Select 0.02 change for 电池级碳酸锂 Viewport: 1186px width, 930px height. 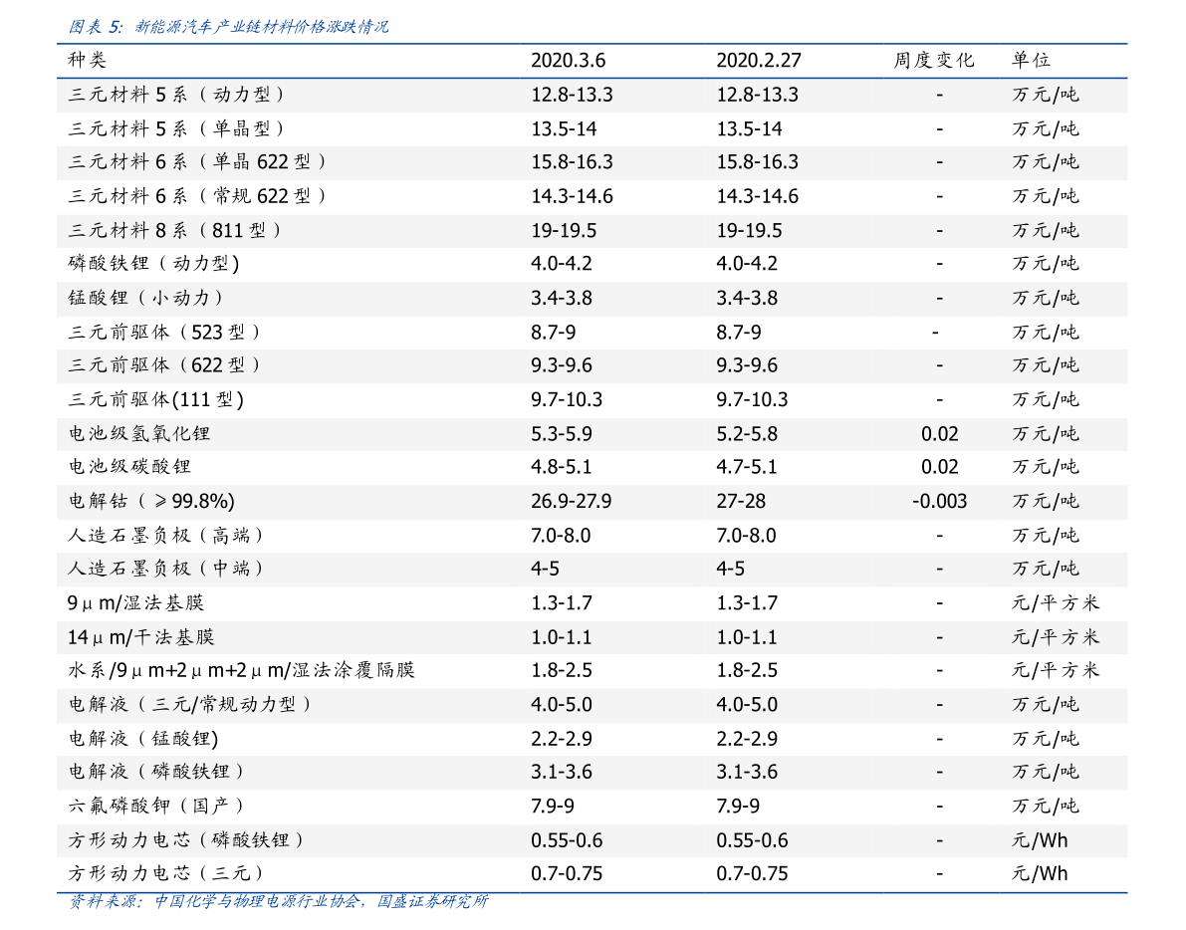[939, 467]
